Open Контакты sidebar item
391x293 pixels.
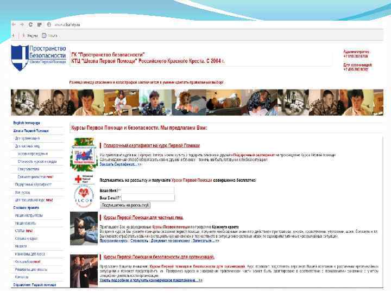point(21,277)
